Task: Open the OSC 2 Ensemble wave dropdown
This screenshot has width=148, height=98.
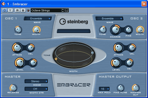Action: 109,18
